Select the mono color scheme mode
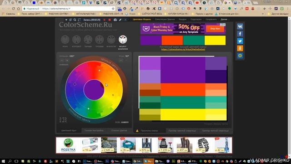The width and height of the screenshot is (291, 164). [x=65, y=40]
